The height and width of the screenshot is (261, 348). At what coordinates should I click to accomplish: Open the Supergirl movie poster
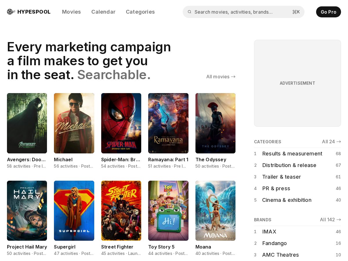click(74, 211)
